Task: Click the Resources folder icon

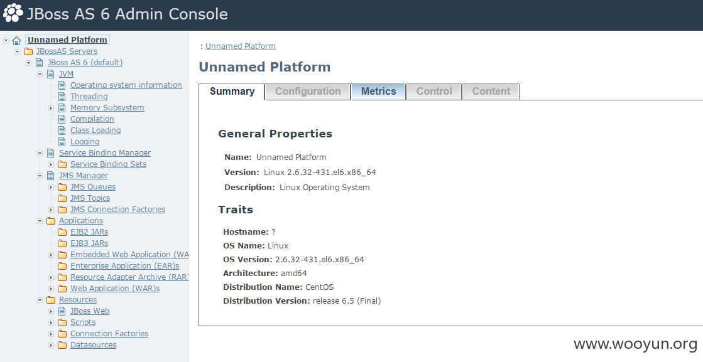Action: click(x=51, y=300)
